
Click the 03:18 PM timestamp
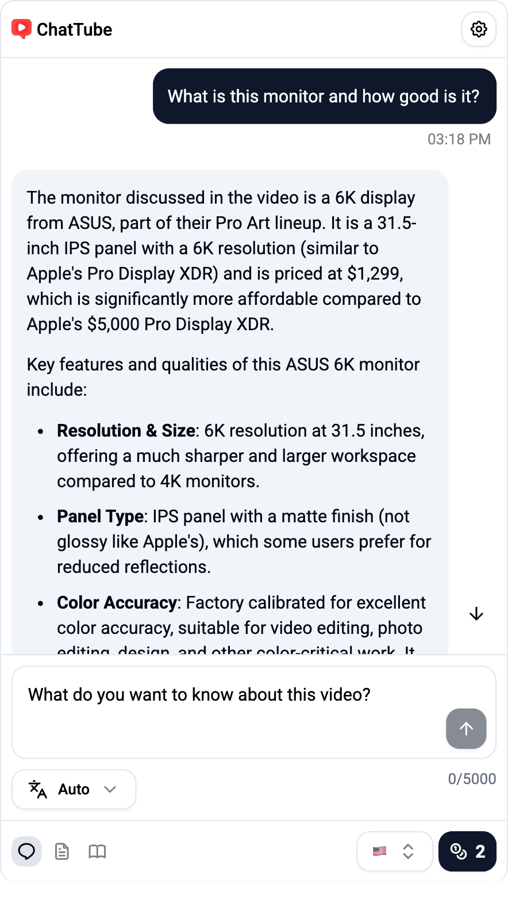tap(459, 139)
